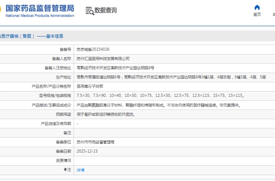Click the specifications value starting 7.5×30
The height and width of the screenshot is (181, 275).
161,95
